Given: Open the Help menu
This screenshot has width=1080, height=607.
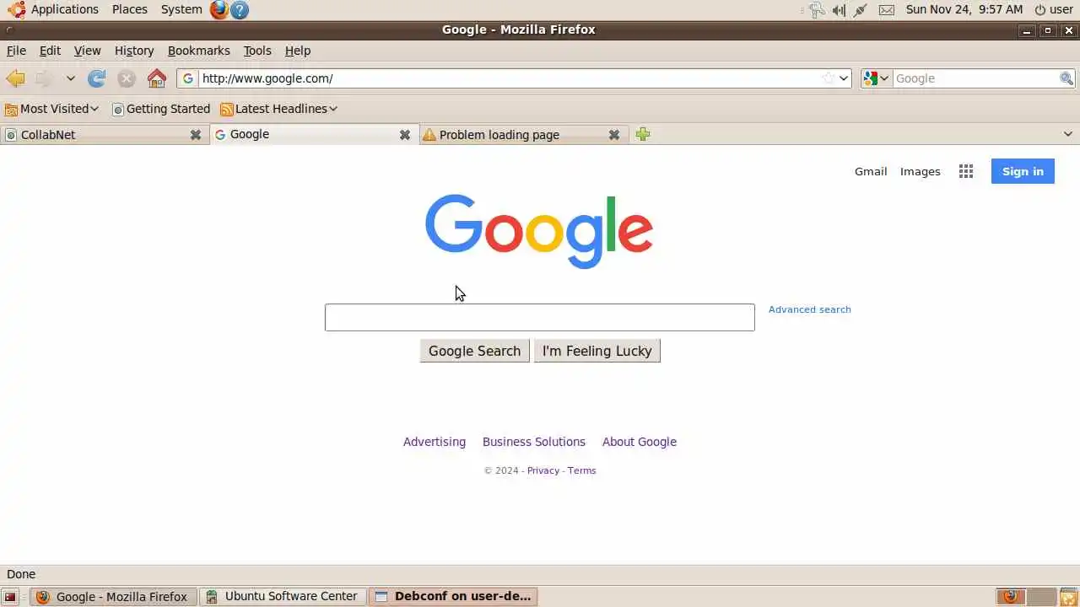Looking at the screenshot, I should click(x=298, y=51).
